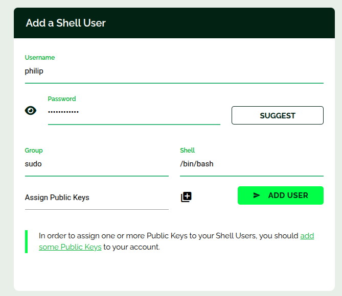
Task: Click the green Username label
Action: coord(40,58)
